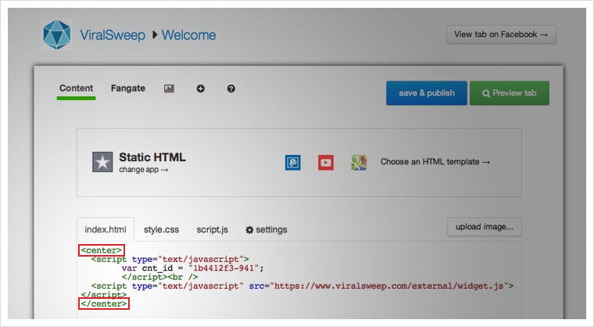The height and width of the screenshot is (327, 594).
Task: Select the PayPal template icon
Action: (x=293, y=163)
